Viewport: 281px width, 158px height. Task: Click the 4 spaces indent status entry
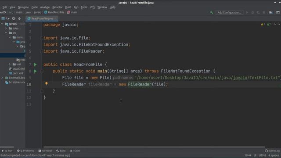tap(274, 155)
